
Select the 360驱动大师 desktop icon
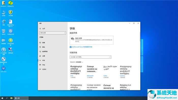11,32
